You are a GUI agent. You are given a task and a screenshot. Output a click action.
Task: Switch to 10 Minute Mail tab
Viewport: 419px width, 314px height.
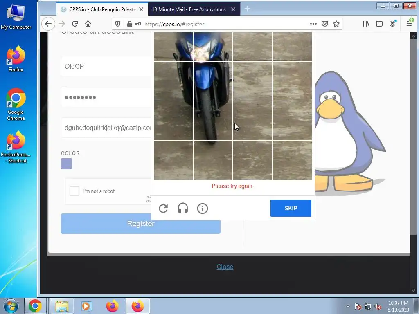pyautogui.click(x=194, y=9)
